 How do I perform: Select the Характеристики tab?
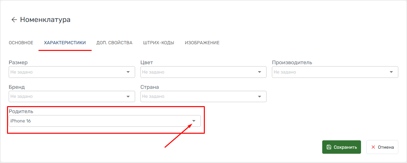65,43
